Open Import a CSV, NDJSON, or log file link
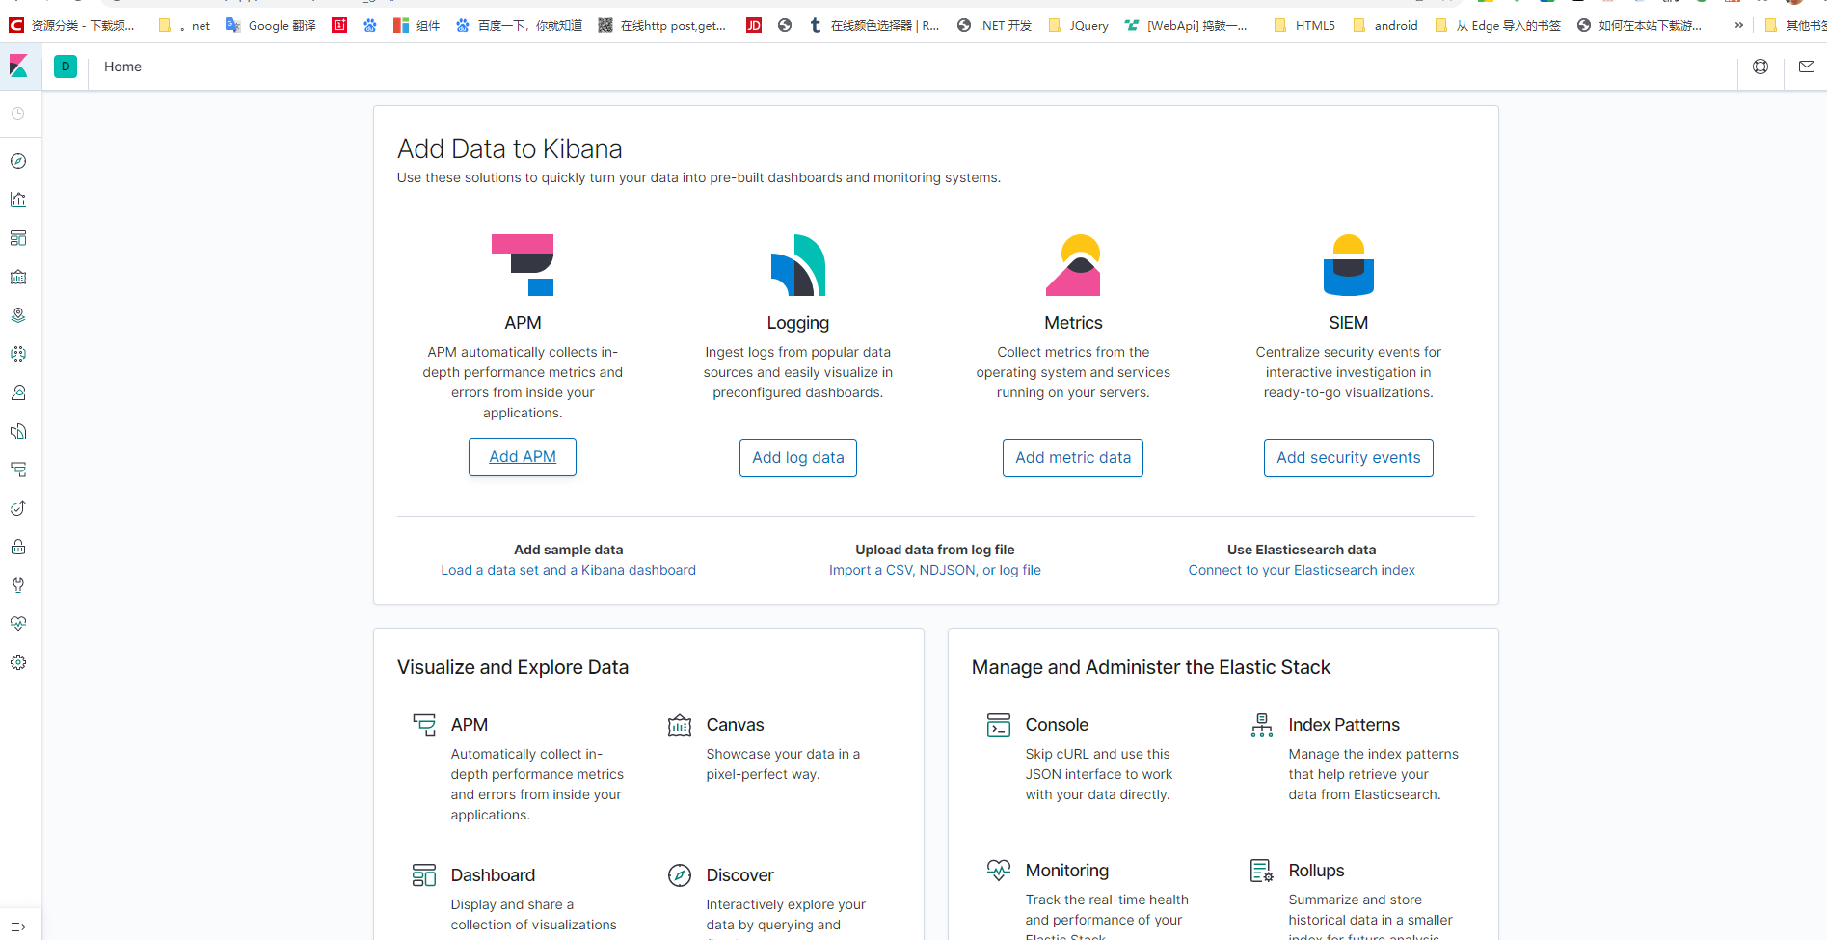 (x=935, y=570)
